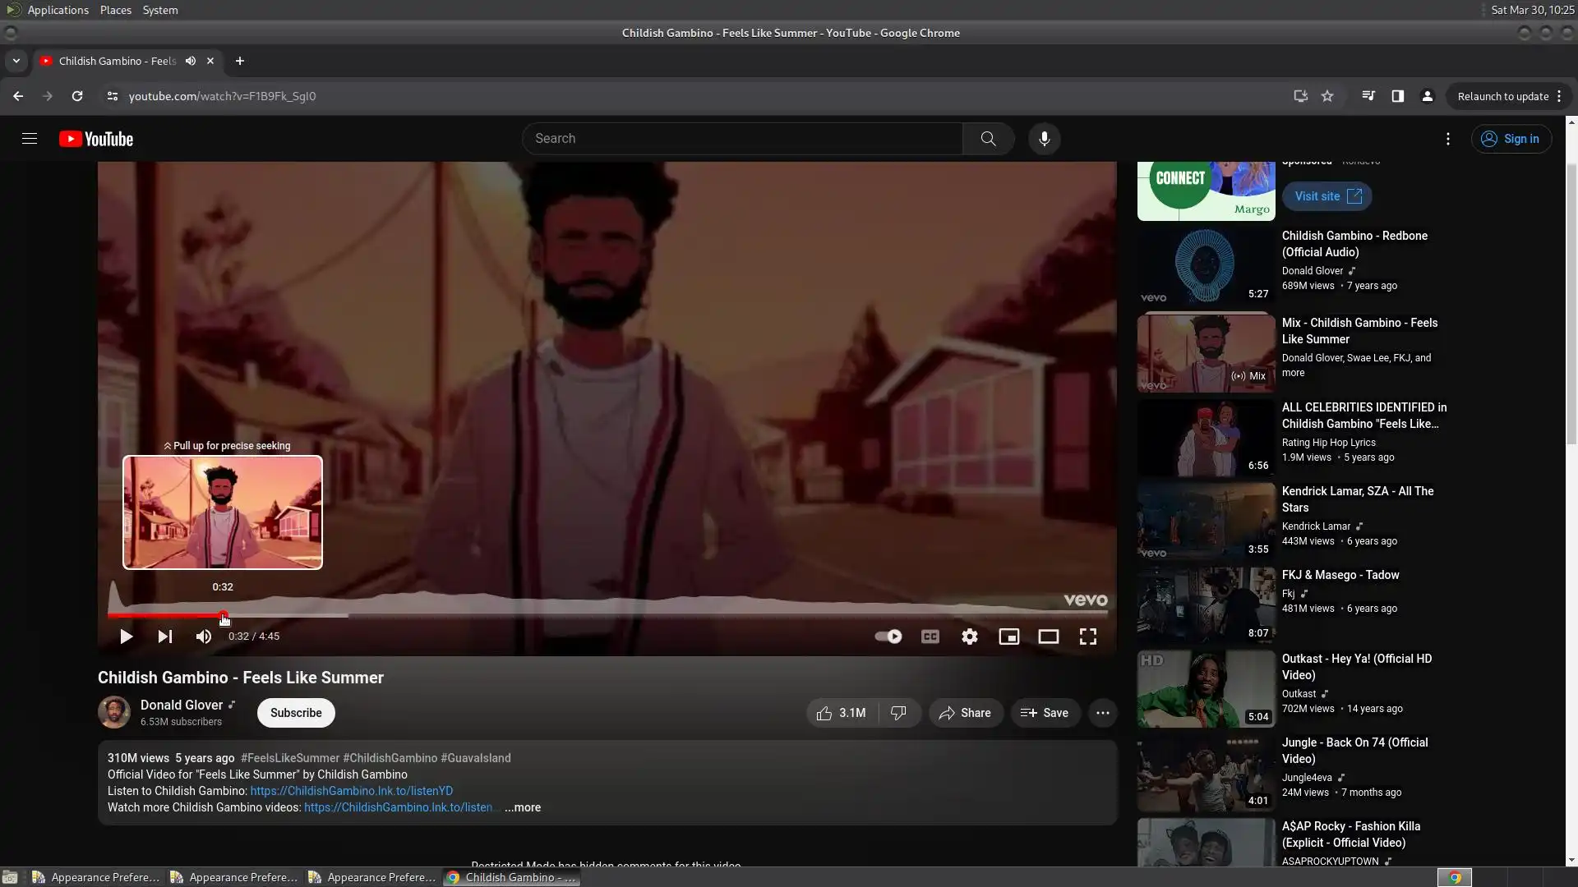Skip to next video
The width and height of the screenshot is (1578, 887).
[x=165, y=637]
